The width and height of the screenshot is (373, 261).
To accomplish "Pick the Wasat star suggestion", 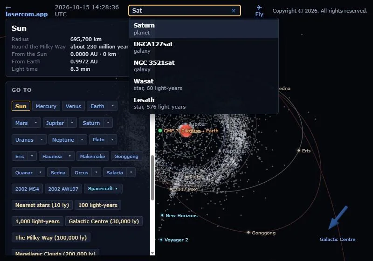I will coord(204,85).
